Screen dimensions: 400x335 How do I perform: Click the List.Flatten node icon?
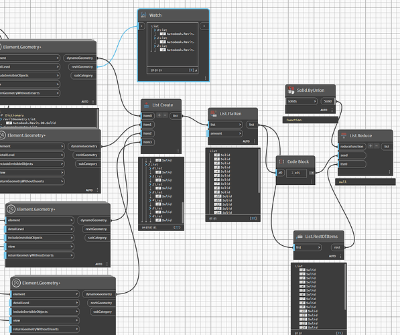[x=214, y=113]
